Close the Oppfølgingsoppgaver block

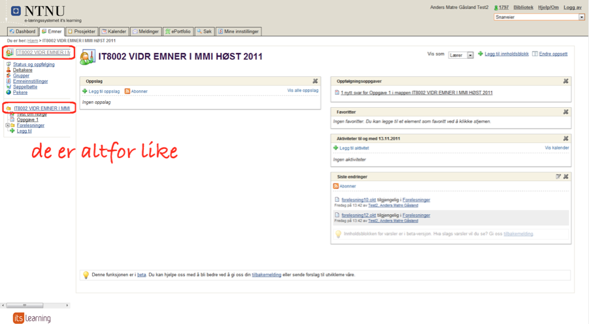[565, 81]
